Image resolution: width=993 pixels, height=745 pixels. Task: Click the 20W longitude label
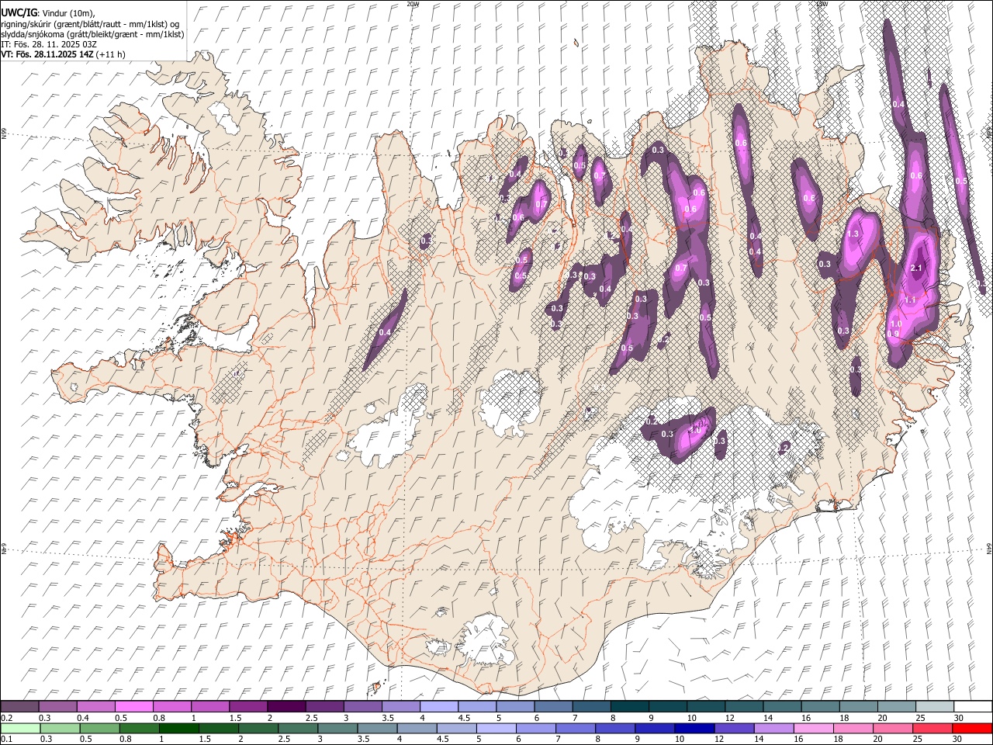(413, 4)
